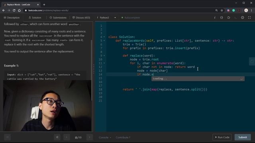Go back in browser history

click(x=4, y=10)
